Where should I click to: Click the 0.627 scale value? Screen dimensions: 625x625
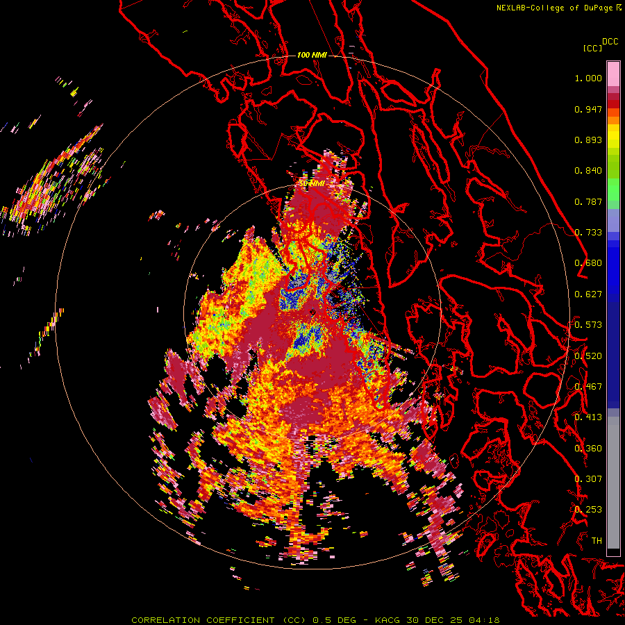(588, 294)
